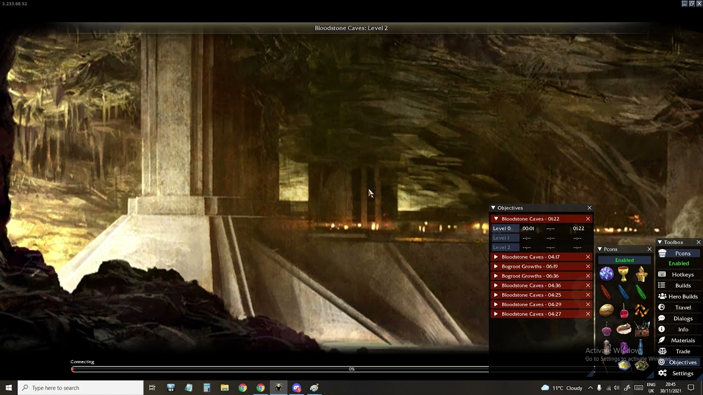Collapse the Toolbox window triangle
The width and height of the screenshot is (703, 395).
[x=660, y=242]
